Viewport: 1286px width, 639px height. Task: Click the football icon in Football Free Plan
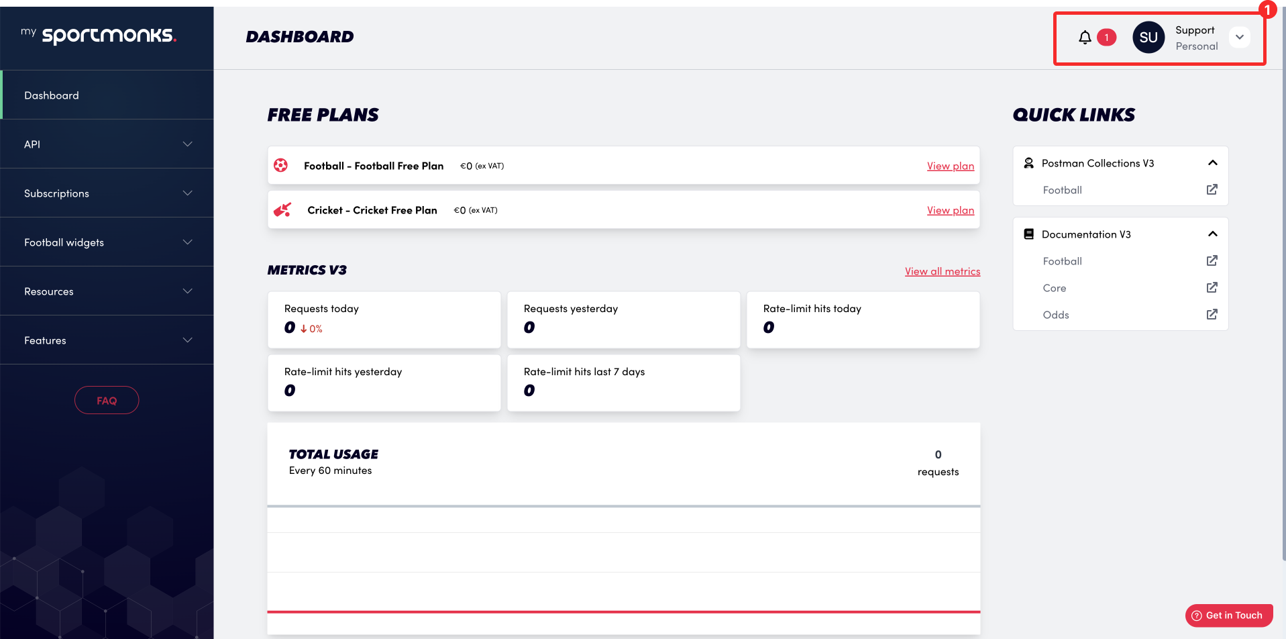pyautogui.click(x=281, y=165)
